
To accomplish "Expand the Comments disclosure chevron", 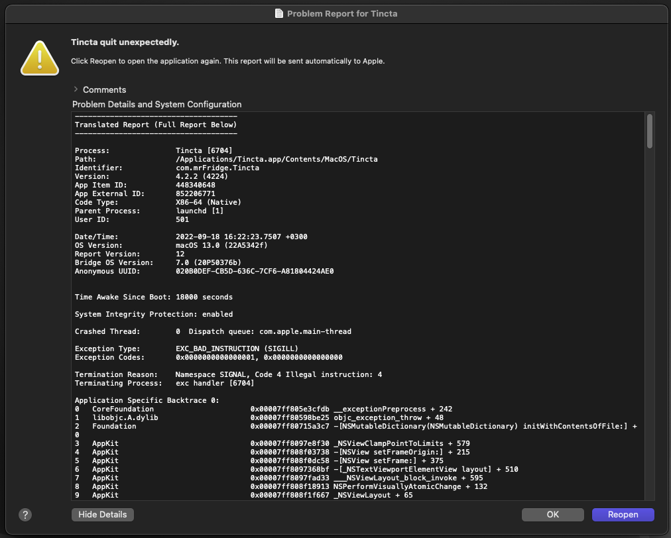I will [x=76, y=89].
